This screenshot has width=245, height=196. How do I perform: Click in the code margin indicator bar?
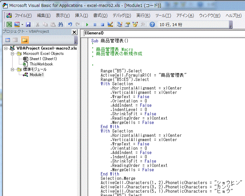click(84, 117)
